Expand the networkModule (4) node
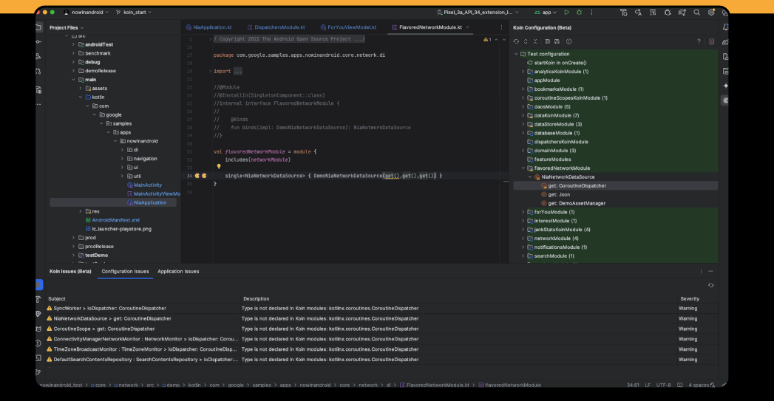 (x=523, y=239)
